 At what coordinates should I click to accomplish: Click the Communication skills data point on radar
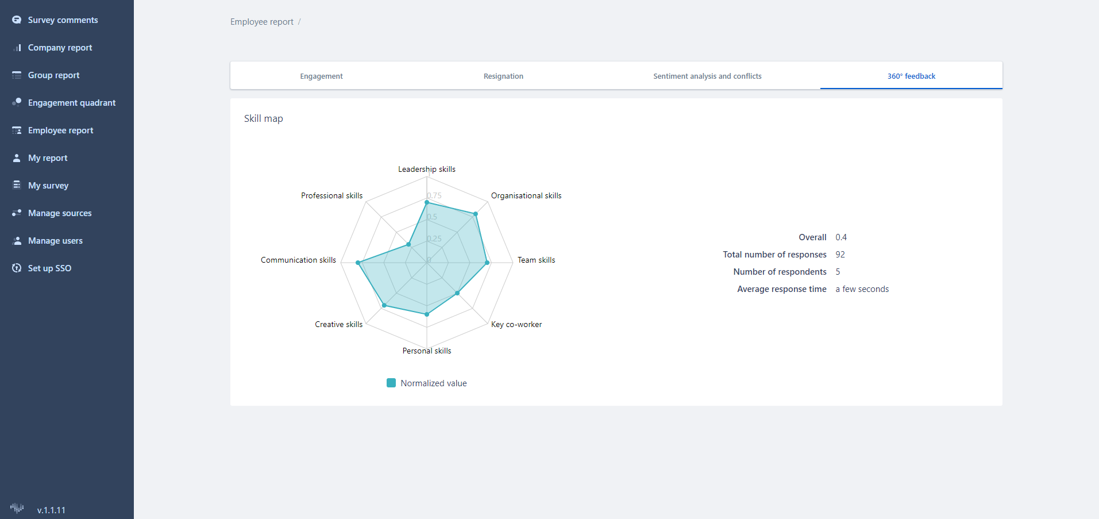coord(358,263)
